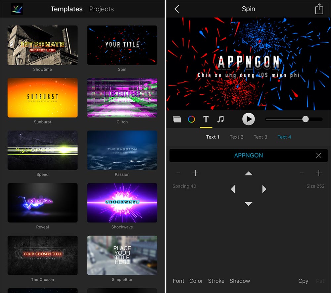Open the Passion template thumbnail
The height and width of the screenshot is (293, 331).
(122, 150)
